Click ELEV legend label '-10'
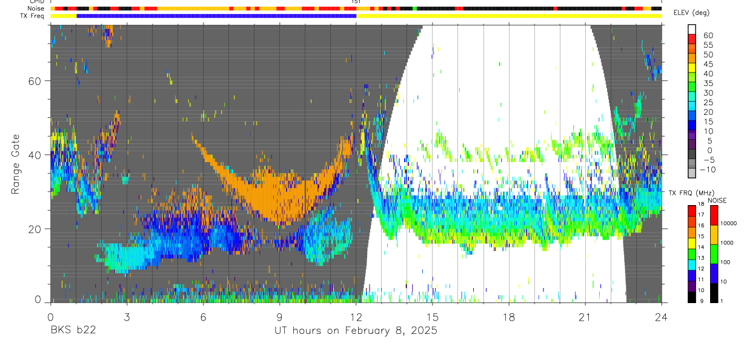 tap(706, 169)
